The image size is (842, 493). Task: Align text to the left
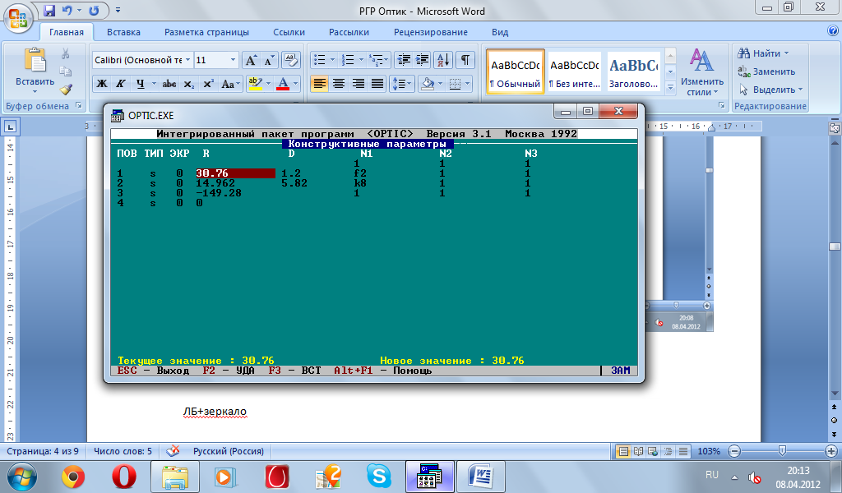(x=320, y=84)
